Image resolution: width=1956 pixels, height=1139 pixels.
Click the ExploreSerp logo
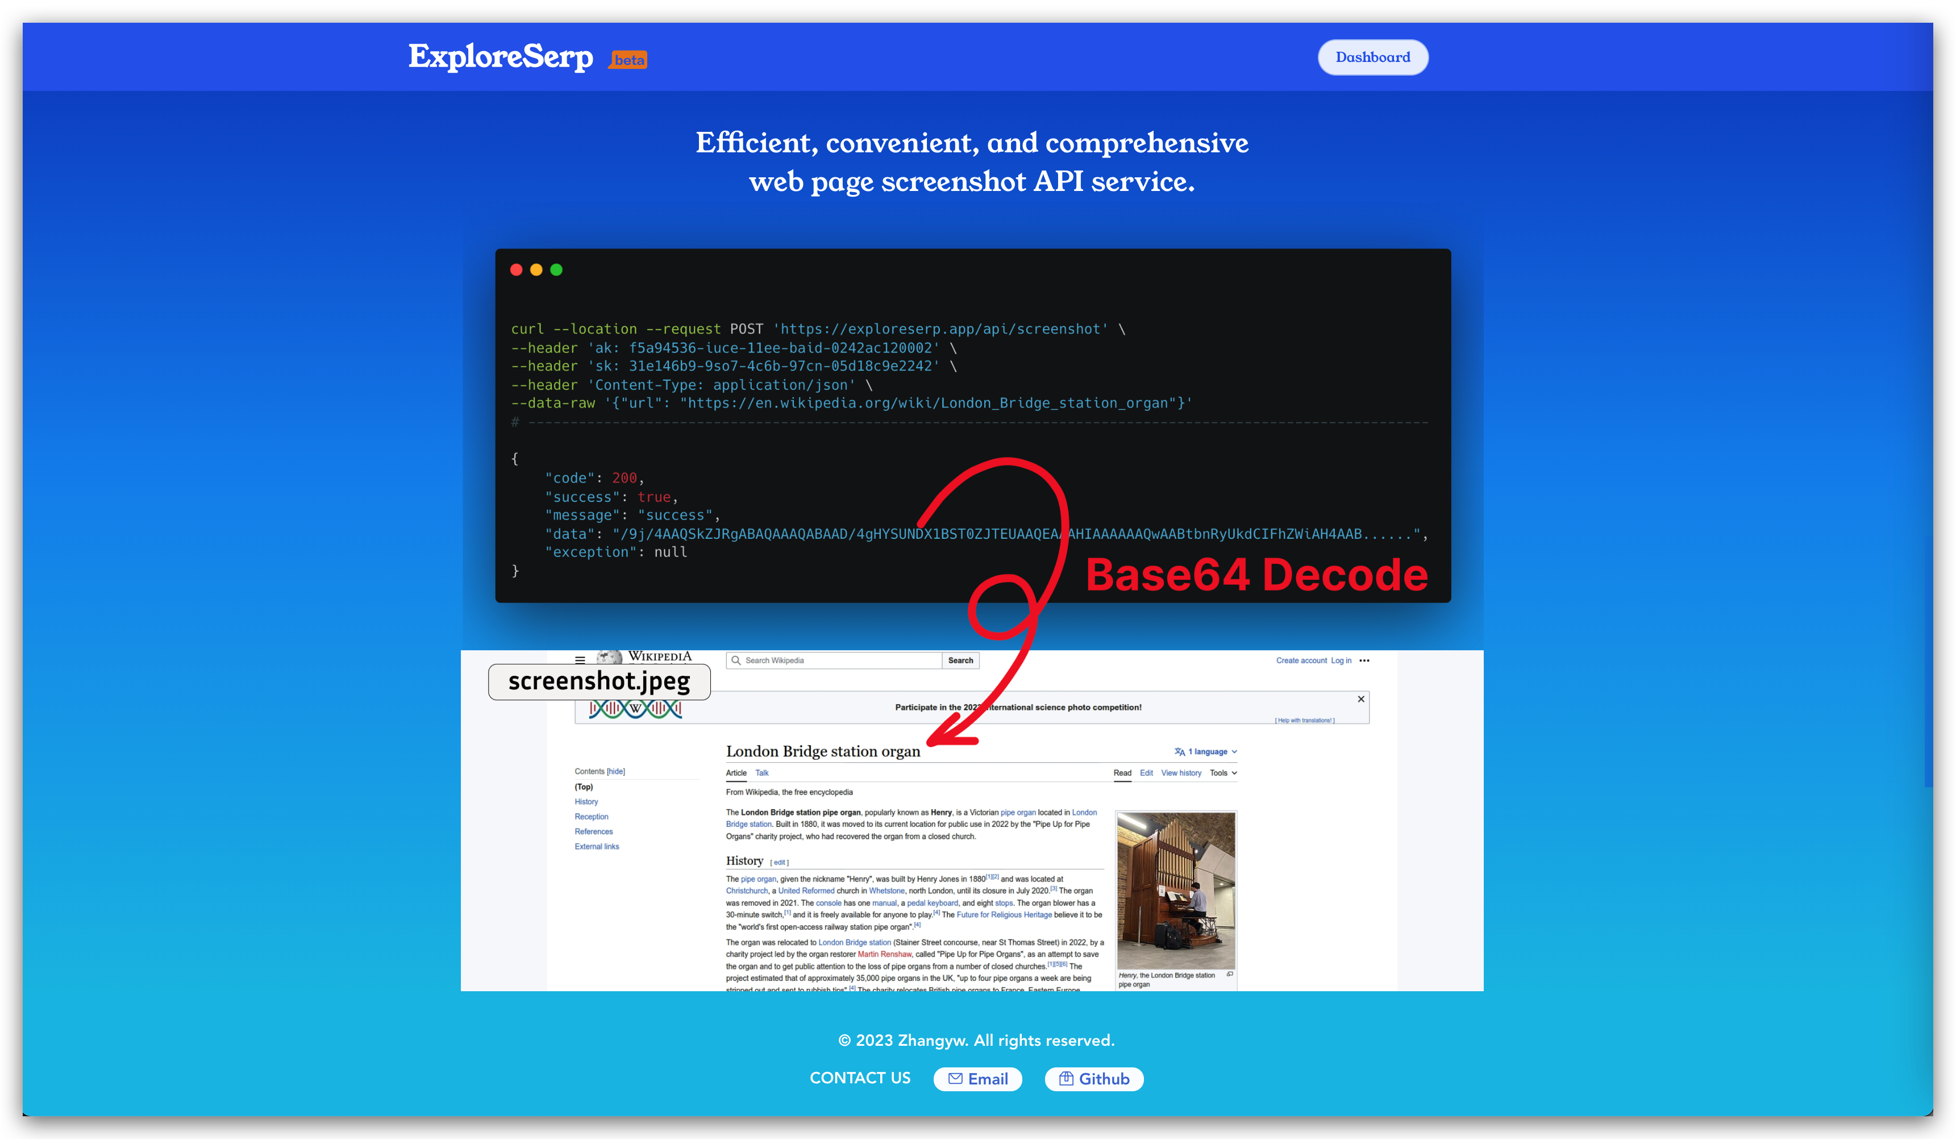[501, 57]
